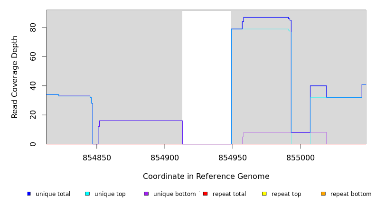The image size is (376, 205).
Task: Click the 854950 x-axis tick label
Action: tap(233, 158)
